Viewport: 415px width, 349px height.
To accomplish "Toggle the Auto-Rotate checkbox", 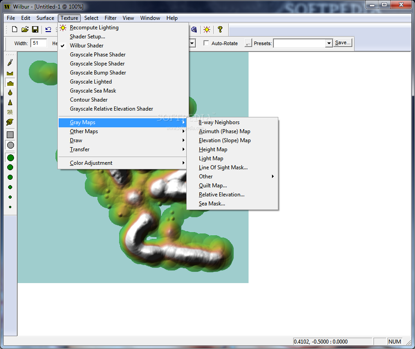I will pyautogui.click(x=206, y=43).
